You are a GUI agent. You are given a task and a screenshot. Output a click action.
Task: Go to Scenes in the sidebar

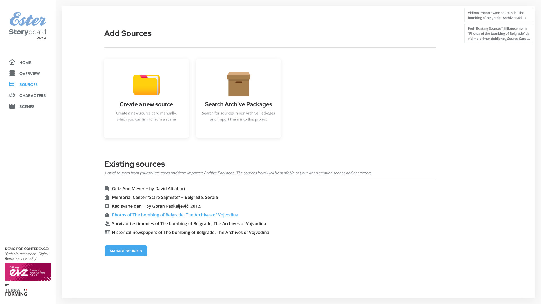pyautogui.click(x=27, y=106)
